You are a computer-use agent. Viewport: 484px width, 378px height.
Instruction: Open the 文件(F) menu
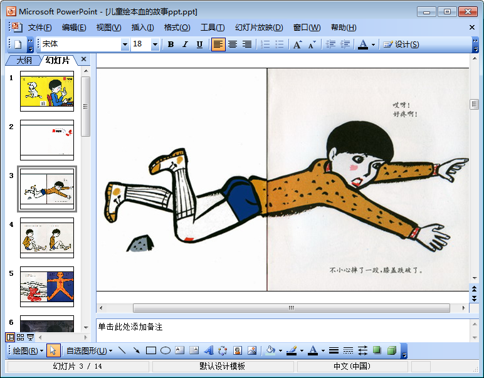coord(40,28)
